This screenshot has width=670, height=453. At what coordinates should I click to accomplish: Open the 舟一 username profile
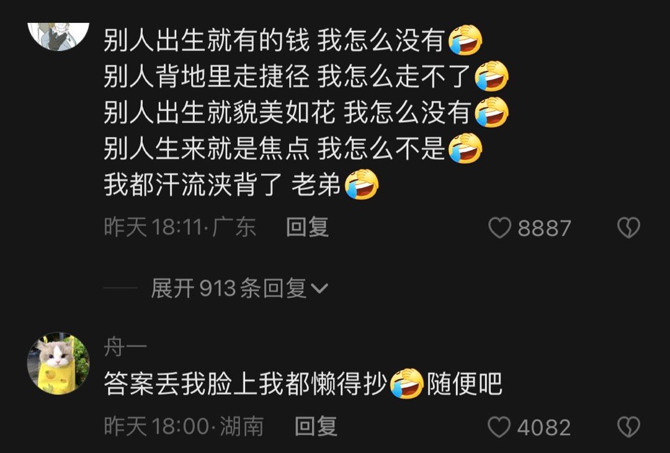[125, 347]
